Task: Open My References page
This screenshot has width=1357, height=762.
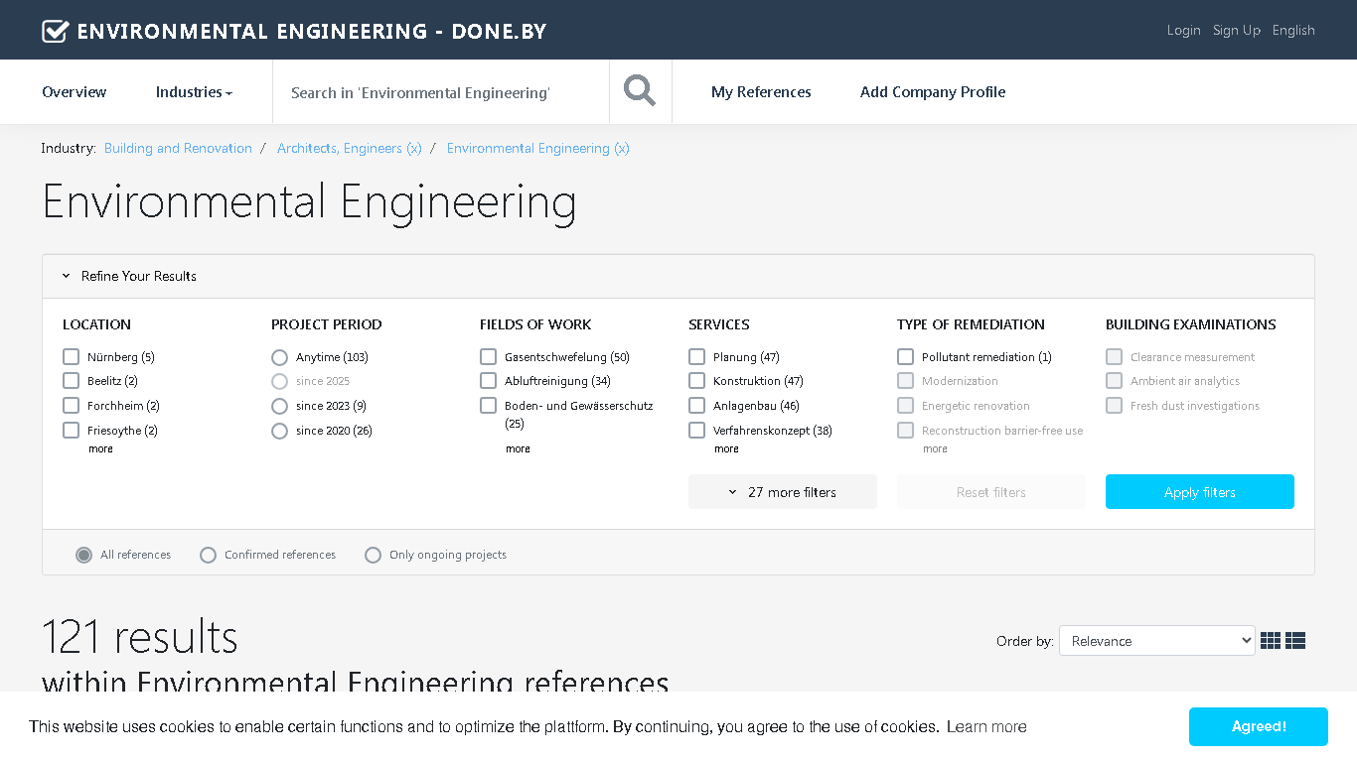Action: (761, 92)
